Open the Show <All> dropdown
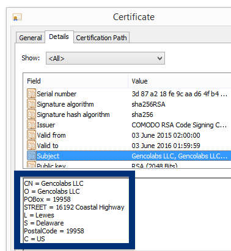This screenshot has width=231, height=251. [105, 58]
